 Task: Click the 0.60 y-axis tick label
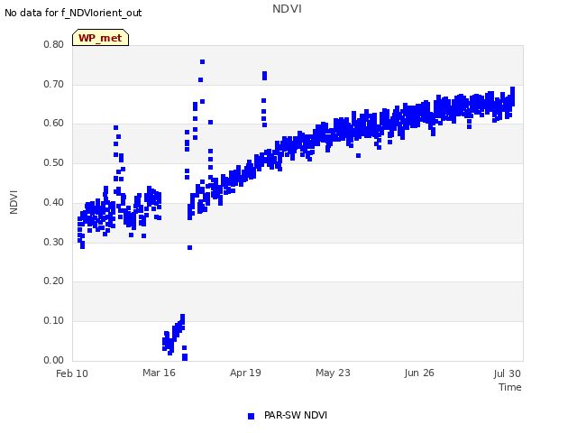54,124
